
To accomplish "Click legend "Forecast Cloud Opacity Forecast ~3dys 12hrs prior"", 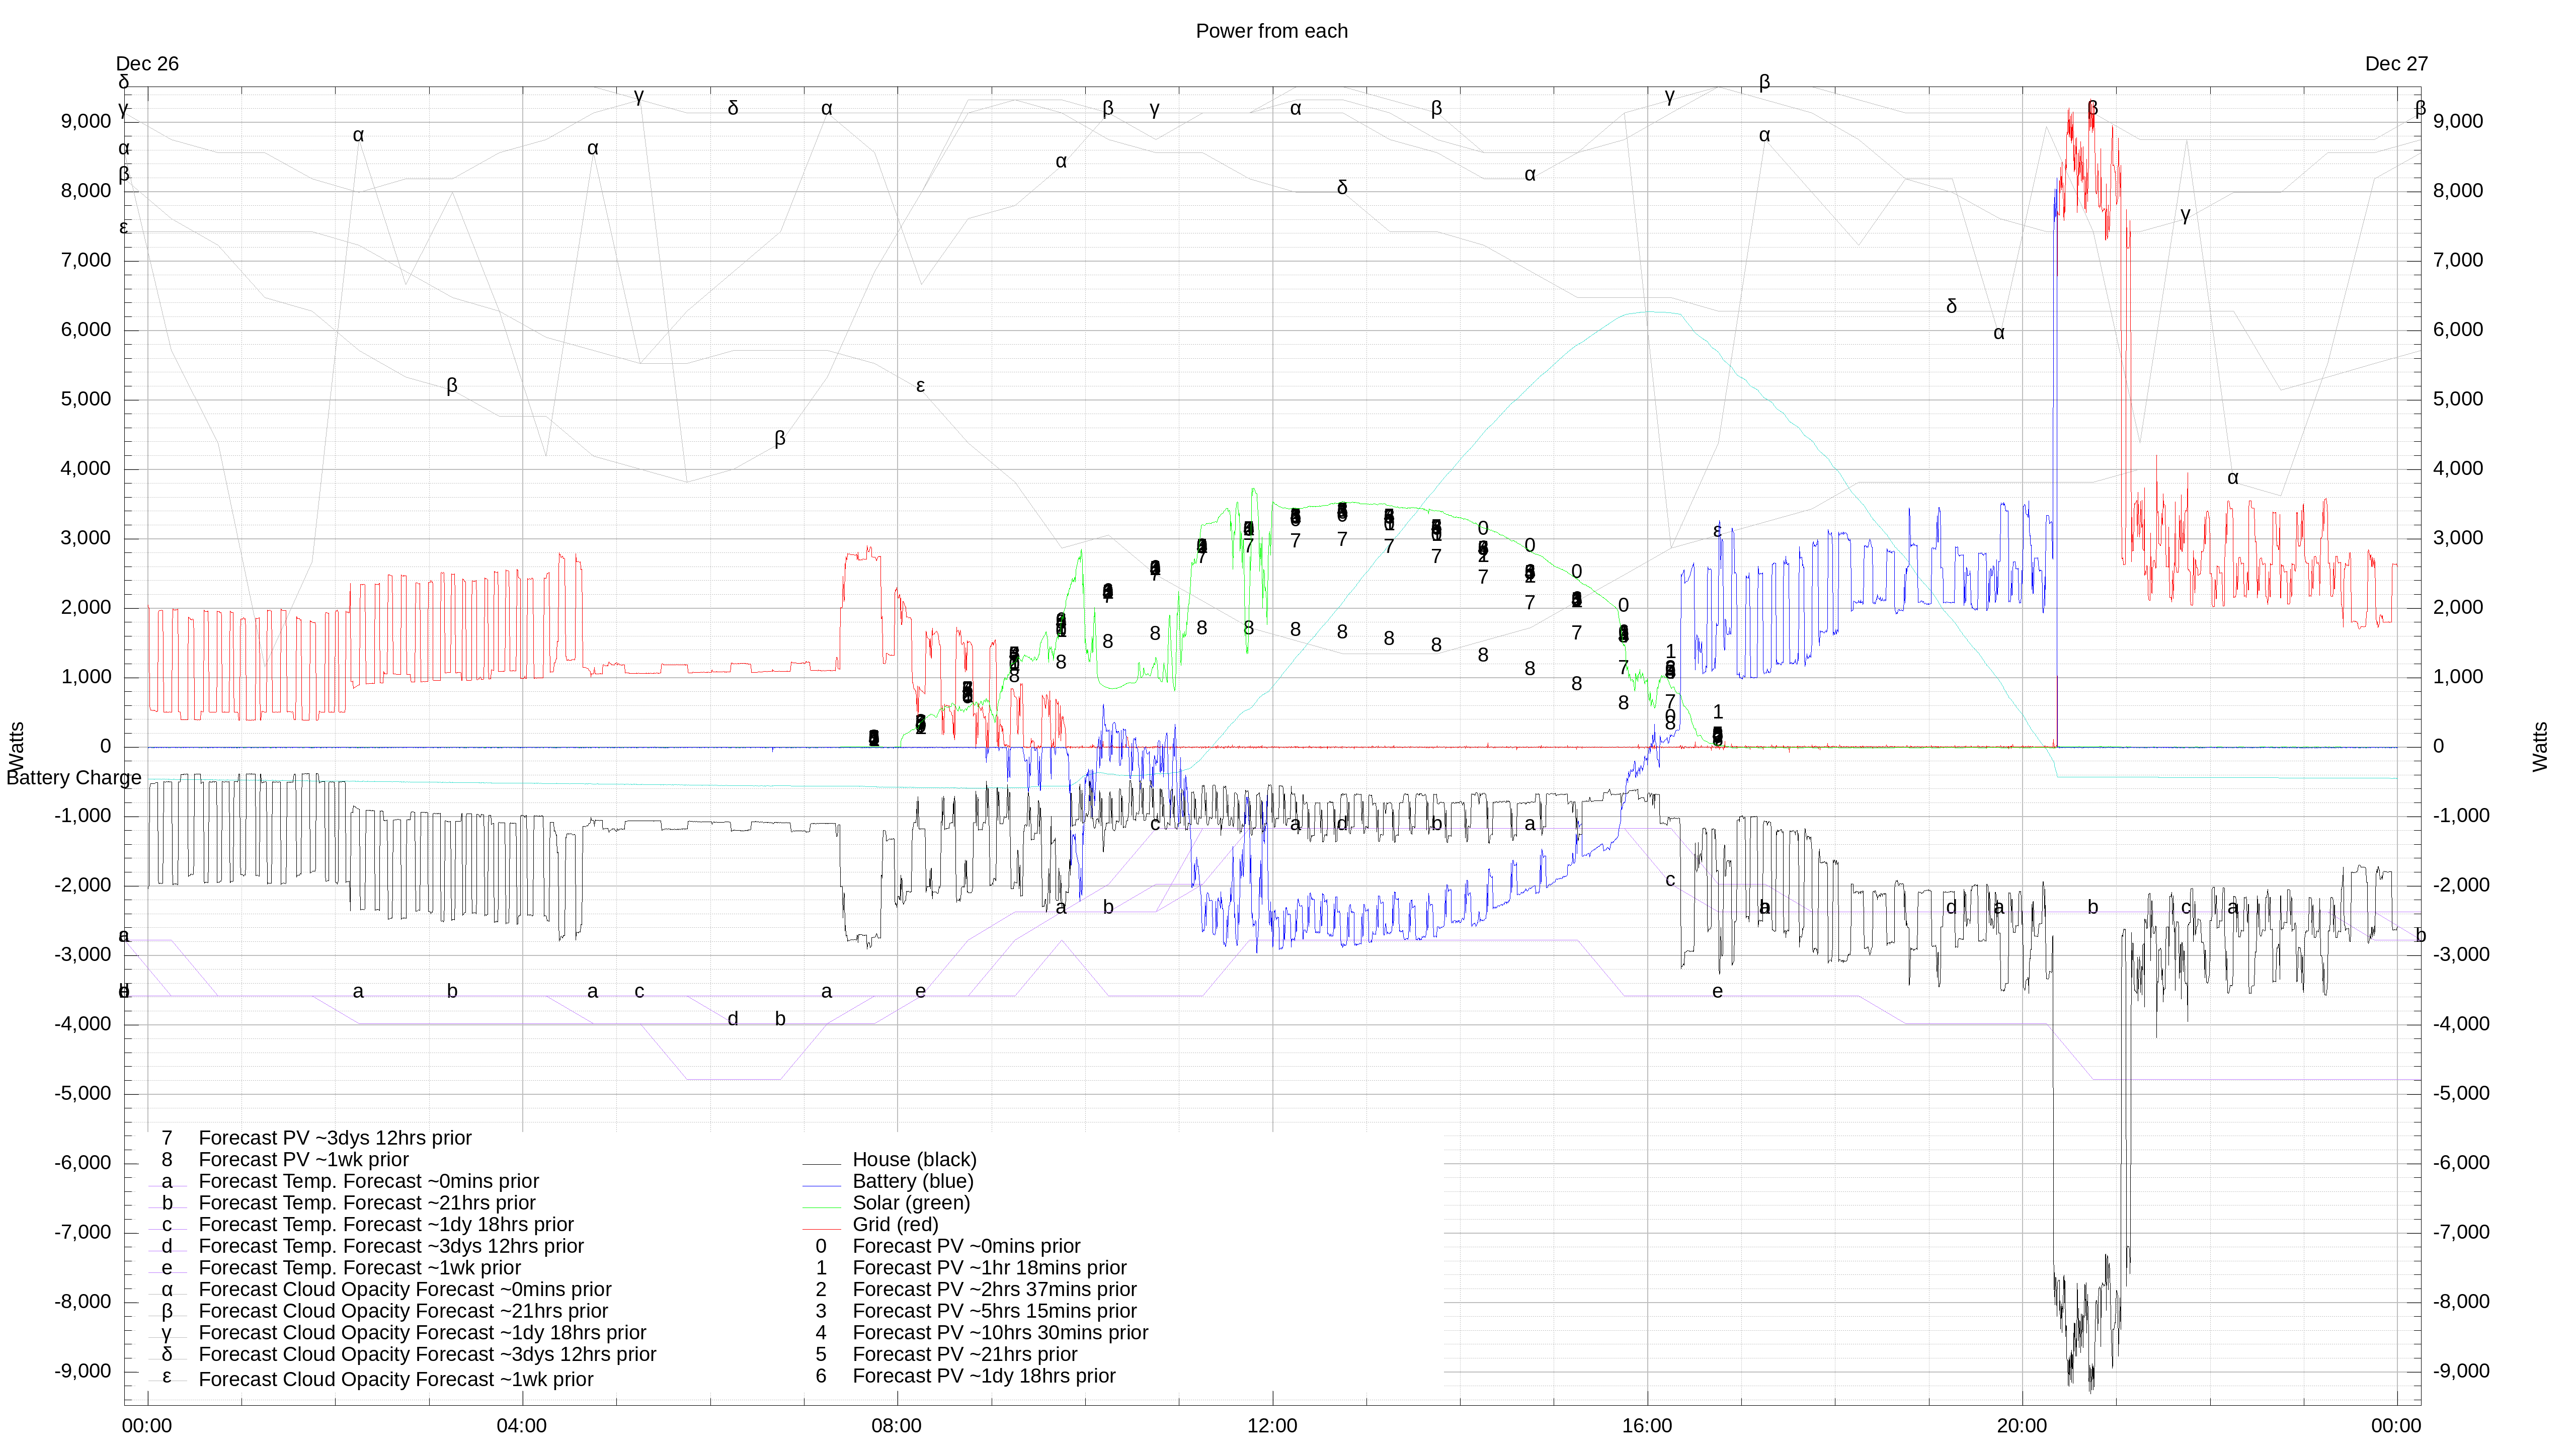I will click(x=427, y=1355).
